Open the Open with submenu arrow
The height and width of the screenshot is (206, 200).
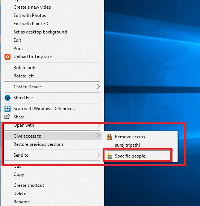[x=98, y=126]
